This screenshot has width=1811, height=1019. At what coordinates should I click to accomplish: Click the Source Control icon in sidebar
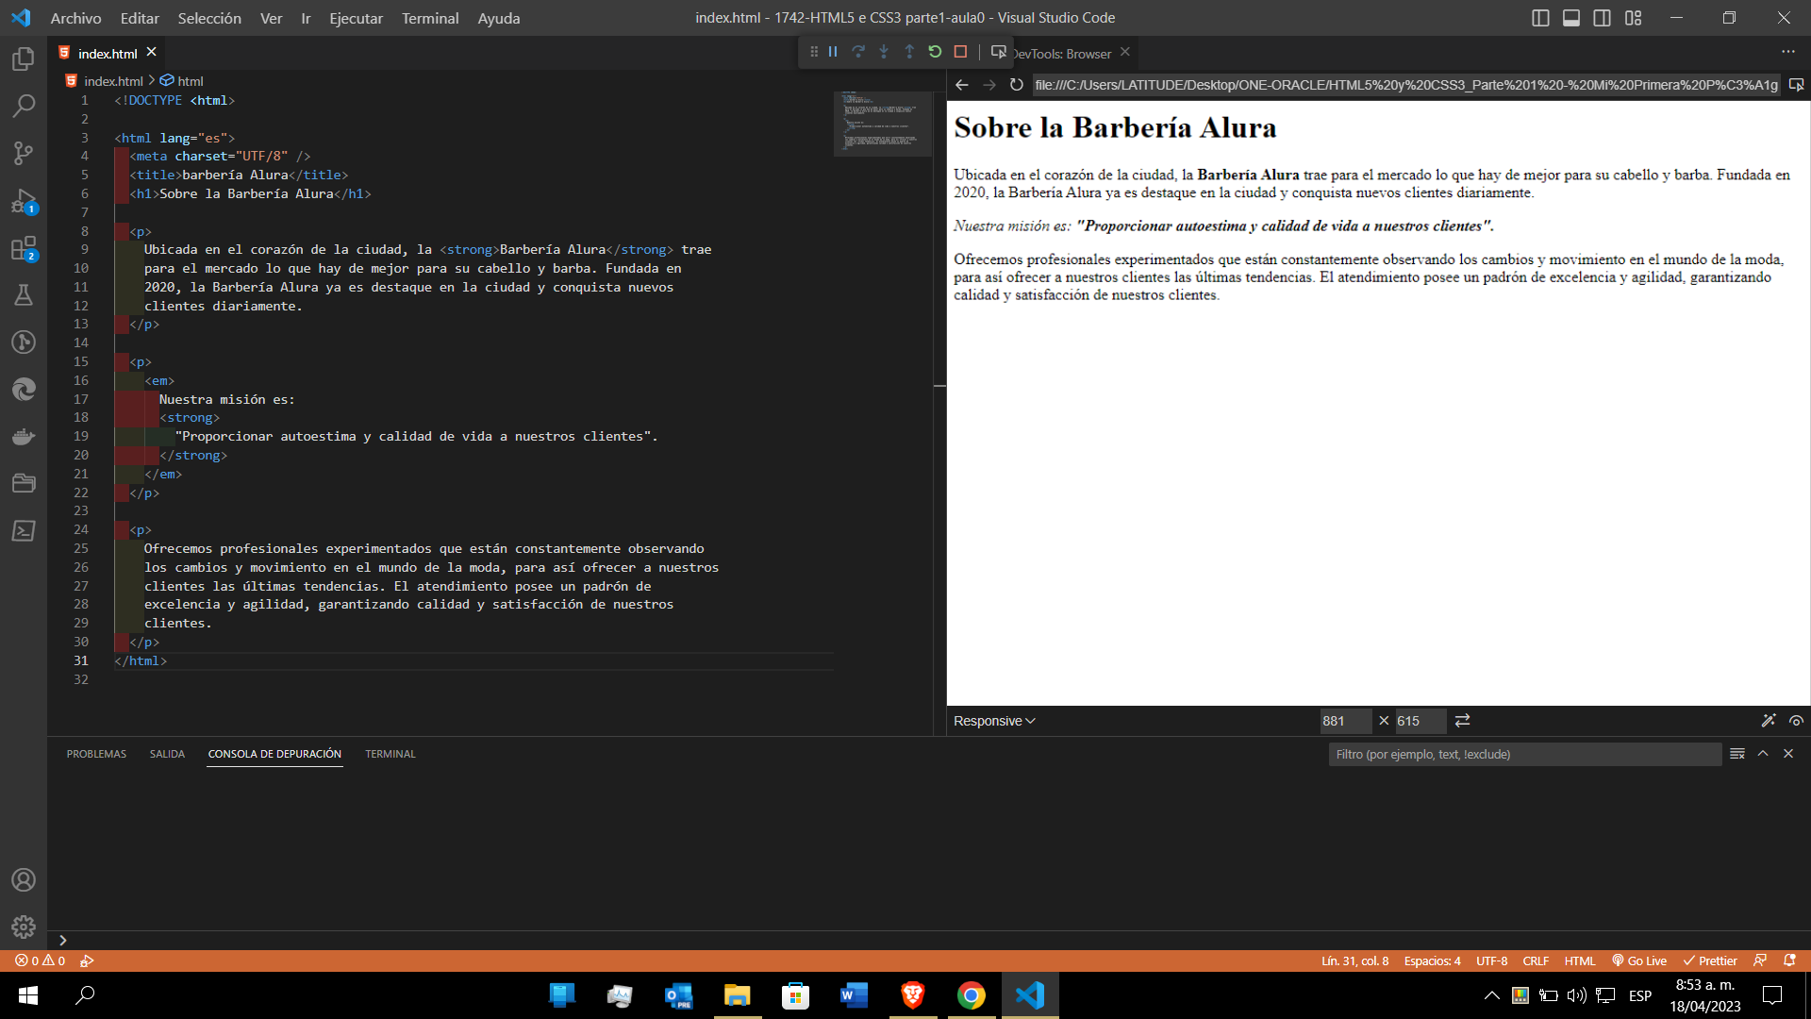click(x=23, y=152)
